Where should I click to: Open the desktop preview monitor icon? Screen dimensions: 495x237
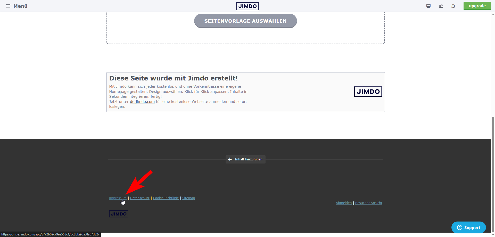coord(428,6)
